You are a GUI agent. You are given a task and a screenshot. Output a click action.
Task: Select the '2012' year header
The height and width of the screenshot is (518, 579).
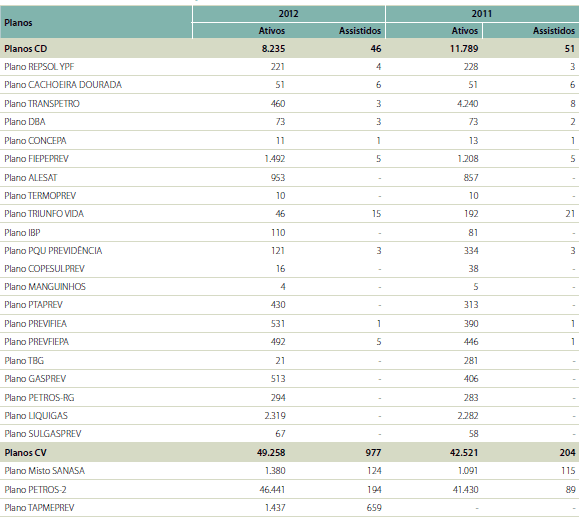point(289,14)
